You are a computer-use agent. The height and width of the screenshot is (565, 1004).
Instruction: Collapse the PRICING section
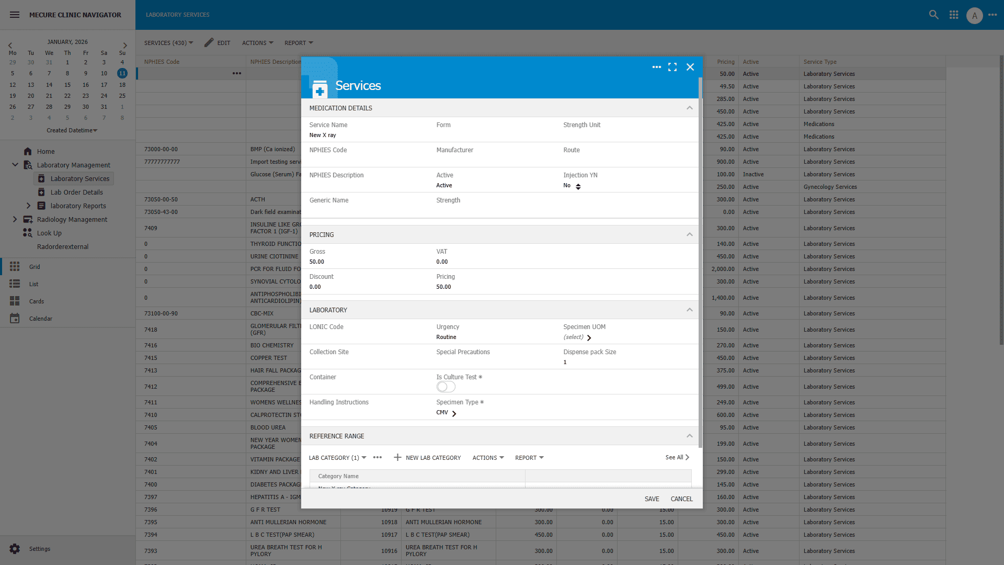pos(689,234)
